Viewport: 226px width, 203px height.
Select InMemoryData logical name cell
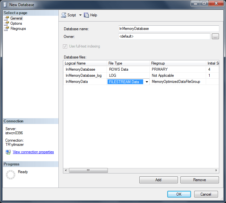pyautogui.click(x=85, y=82)
